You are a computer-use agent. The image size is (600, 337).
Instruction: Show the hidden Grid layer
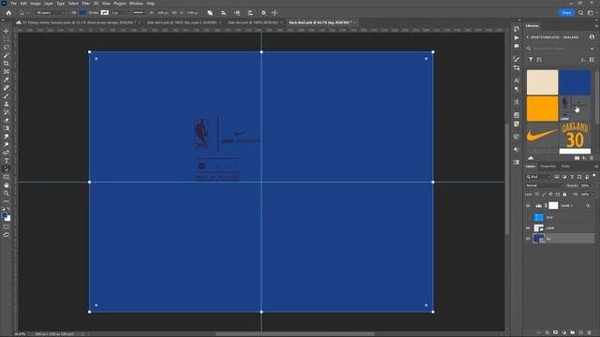[528, 217]
